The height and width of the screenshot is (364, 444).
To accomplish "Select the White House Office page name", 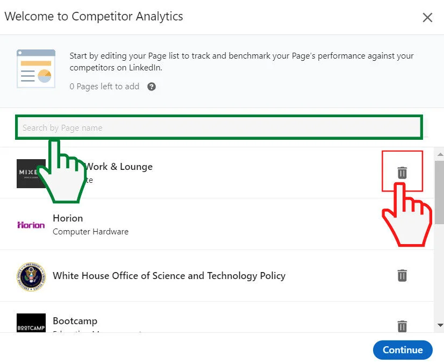I will (x=169, y=275).
